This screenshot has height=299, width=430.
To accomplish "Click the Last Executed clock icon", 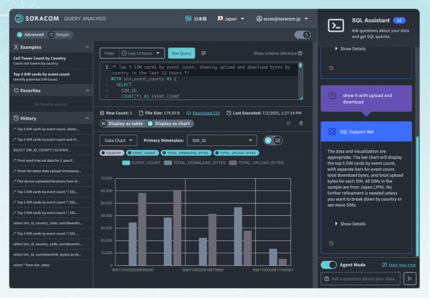I will (x=228, y=113).
